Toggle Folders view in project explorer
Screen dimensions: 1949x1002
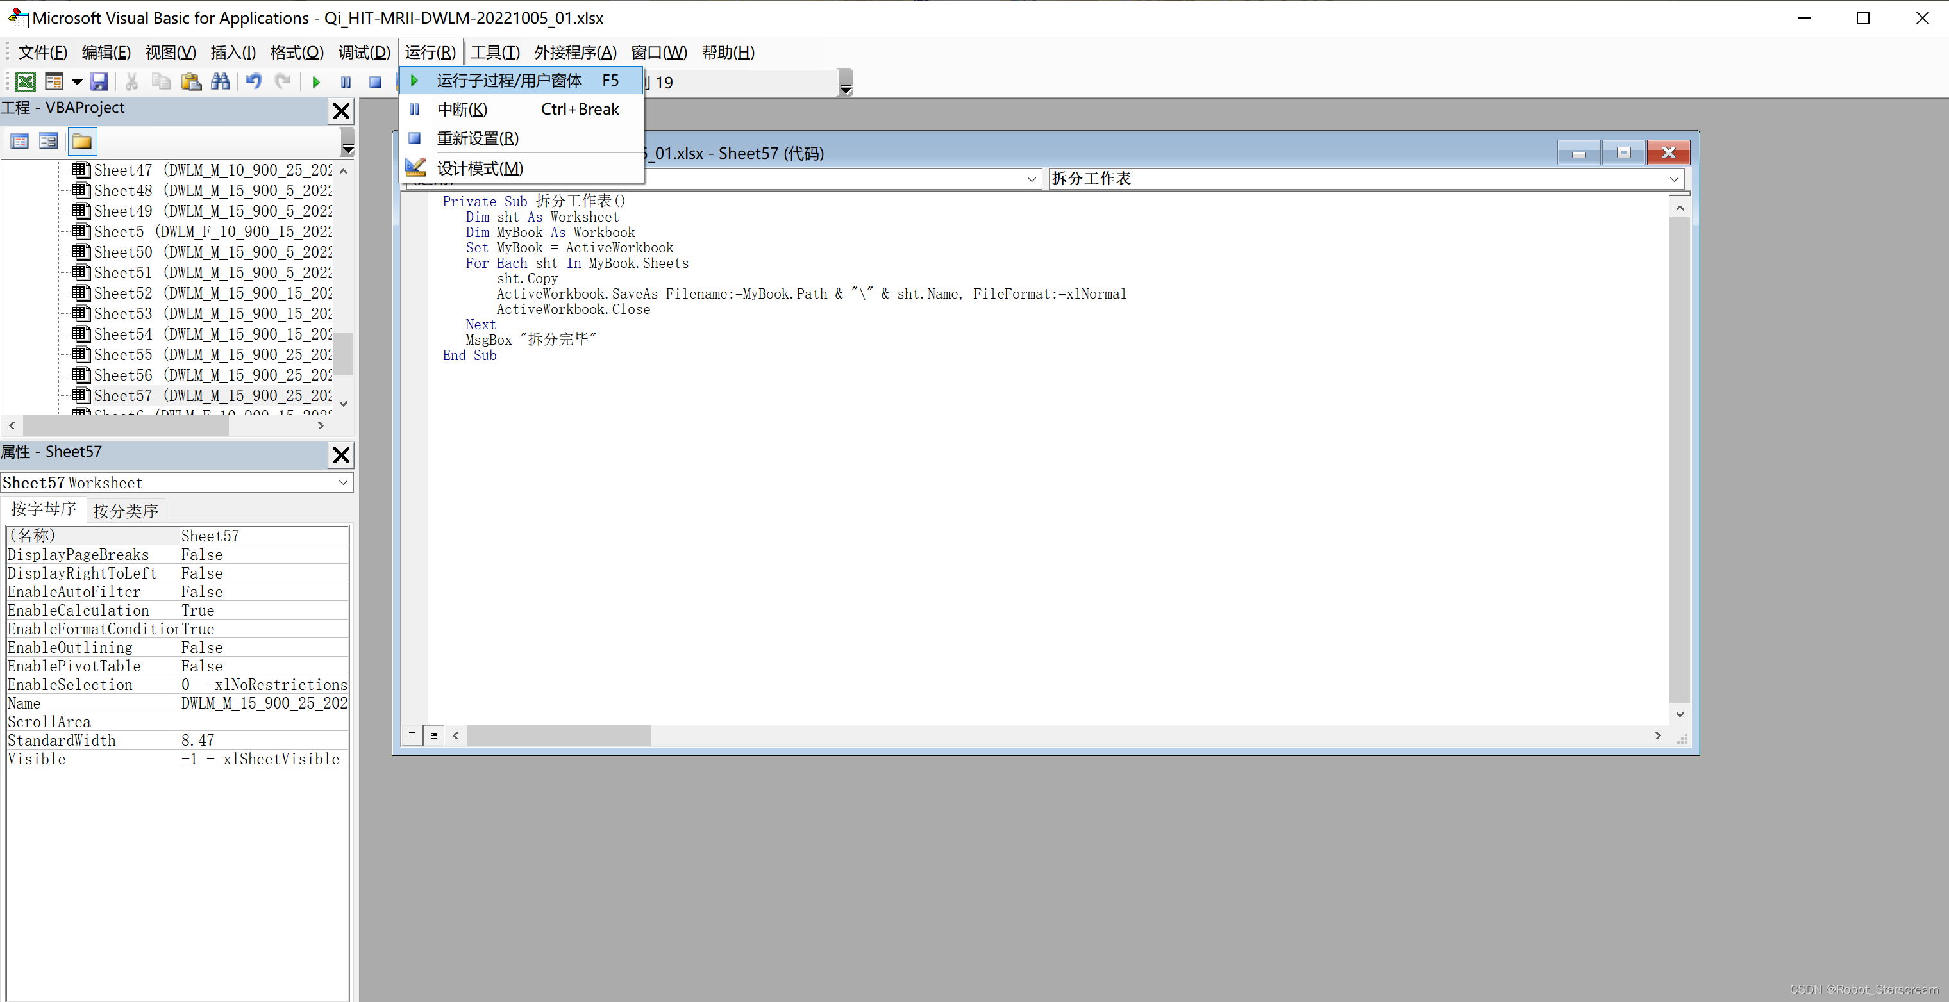[x=81, y=142]
